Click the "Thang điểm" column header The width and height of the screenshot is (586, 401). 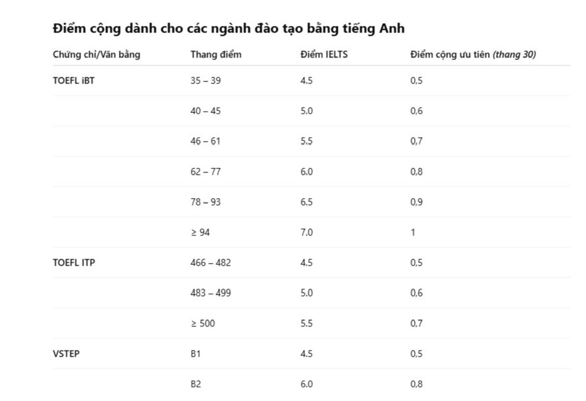click(x=216, y=55)
